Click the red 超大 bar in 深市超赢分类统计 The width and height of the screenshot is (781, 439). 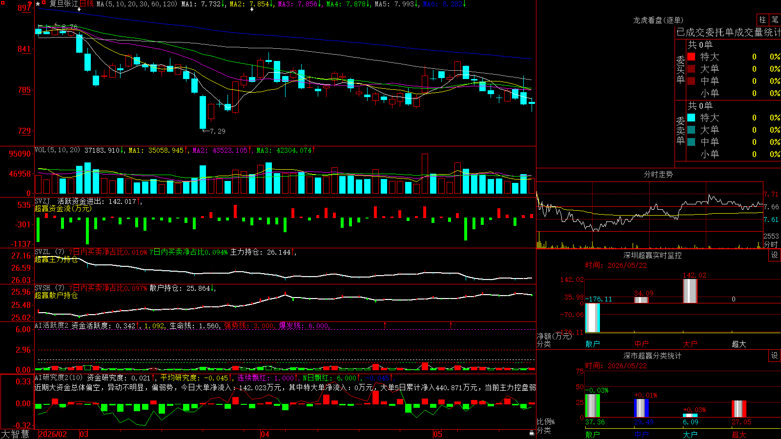pos(739,409)
